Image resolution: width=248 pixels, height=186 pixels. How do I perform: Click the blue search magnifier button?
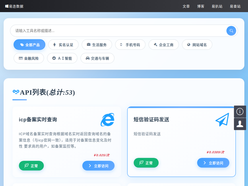click(231, 31)
